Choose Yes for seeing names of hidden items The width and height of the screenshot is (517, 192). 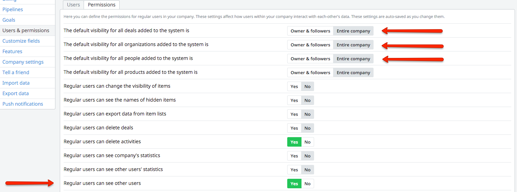[294, 100]
